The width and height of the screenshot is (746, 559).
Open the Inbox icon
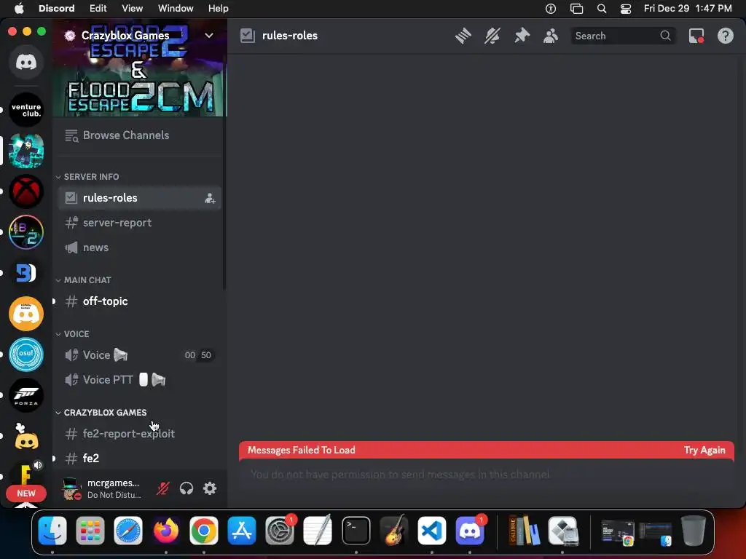696,36
